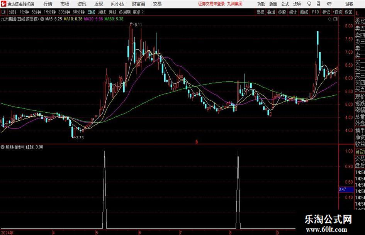Screen dimensions: 365x235
Task: Click the 返回 back button
Action: (348, 12)
